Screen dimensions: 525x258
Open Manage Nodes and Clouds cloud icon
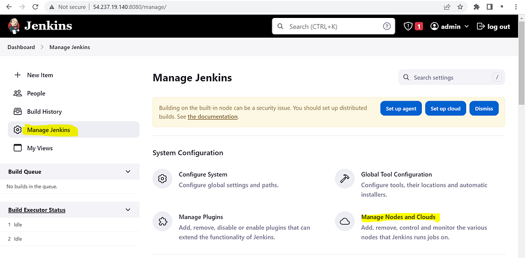(344, 221)
